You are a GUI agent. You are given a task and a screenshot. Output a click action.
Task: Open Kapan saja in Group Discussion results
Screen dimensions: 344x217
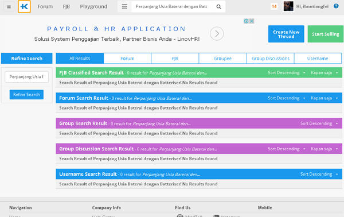(325, 149)
